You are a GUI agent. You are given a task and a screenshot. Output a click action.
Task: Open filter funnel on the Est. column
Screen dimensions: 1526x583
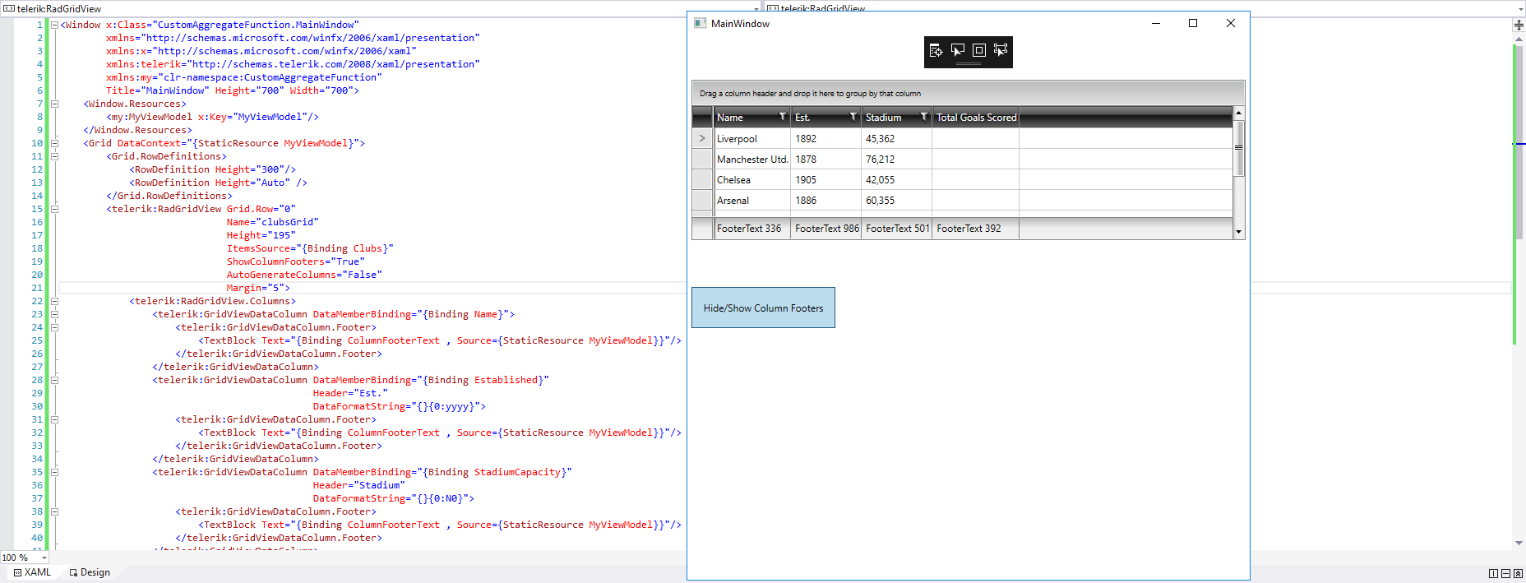(853, 117)
